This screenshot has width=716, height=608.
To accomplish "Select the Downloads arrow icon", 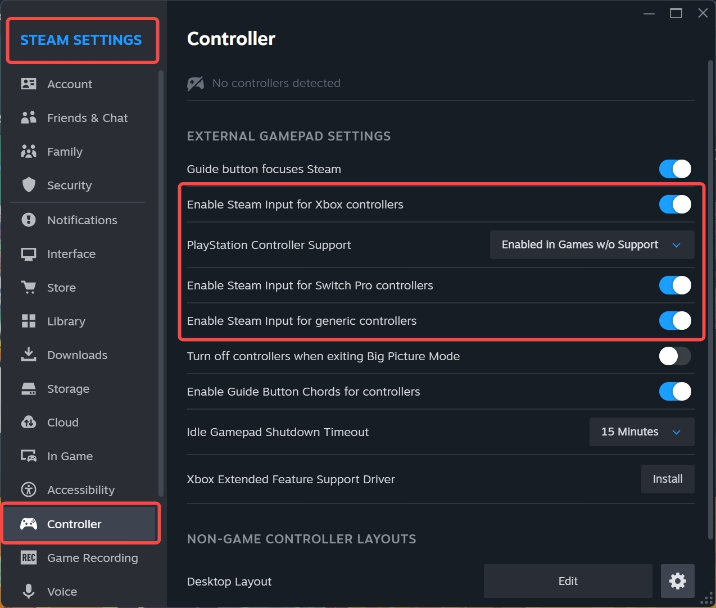I will click(x=29, y=355).
